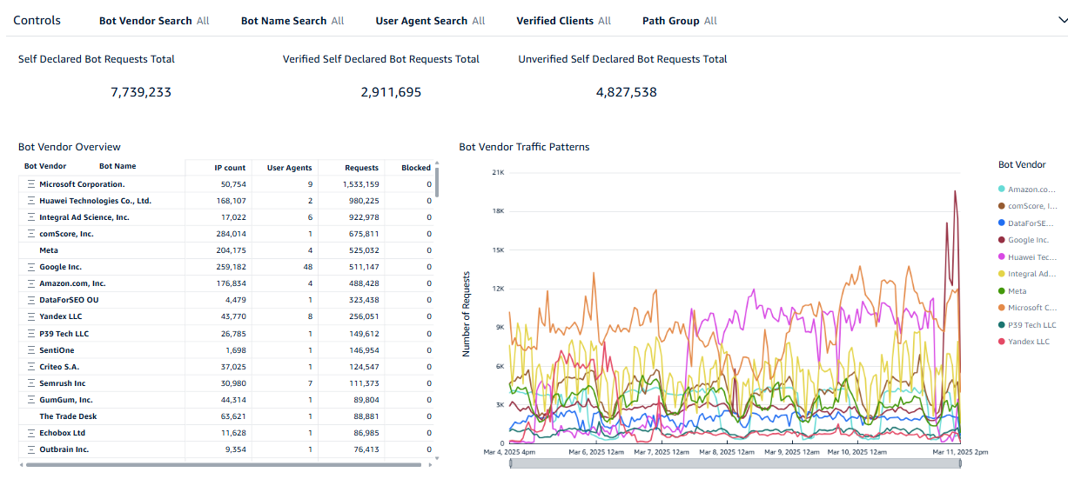The height and width of the screenshot is (479, 1068).
Task: Expand the Google Inc. table row icon
Action: click(30, 268)
